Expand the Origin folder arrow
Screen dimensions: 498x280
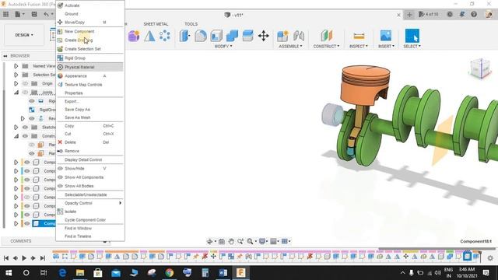coord(16,83)
